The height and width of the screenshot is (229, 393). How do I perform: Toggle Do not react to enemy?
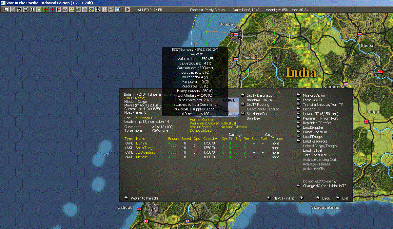(x=320, y=181)
